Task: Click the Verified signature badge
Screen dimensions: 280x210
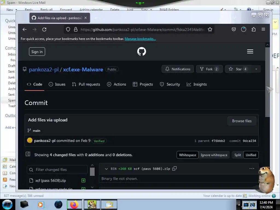Action: pos(99,141)
